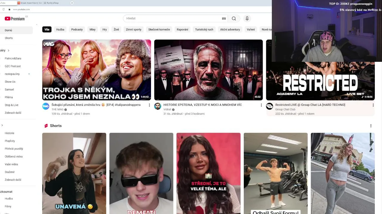Open the short of man in sunglasses

coord(141,173)
